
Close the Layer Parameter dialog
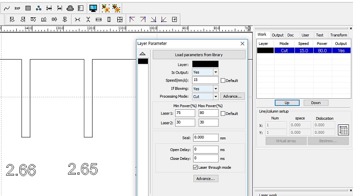[x=243, y=43]
